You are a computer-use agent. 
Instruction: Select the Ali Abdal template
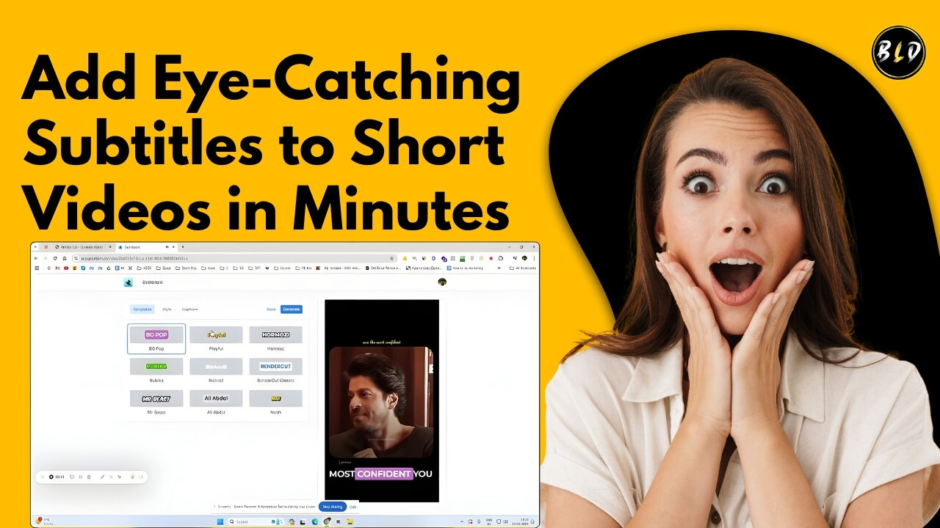[x=216, y=402]
